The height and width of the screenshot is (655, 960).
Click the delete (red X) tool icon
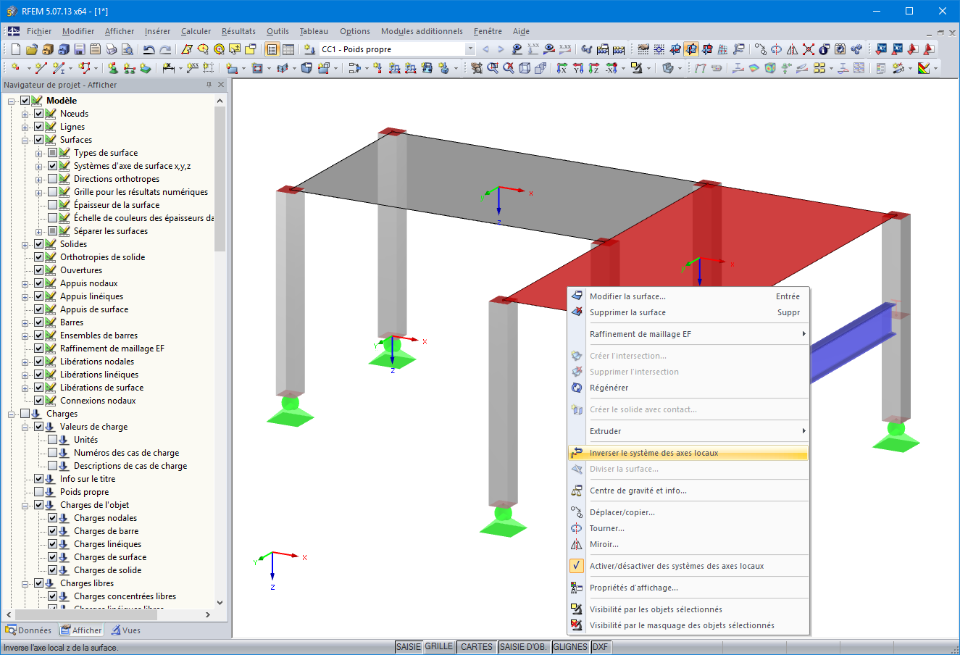tap(809, 49)
